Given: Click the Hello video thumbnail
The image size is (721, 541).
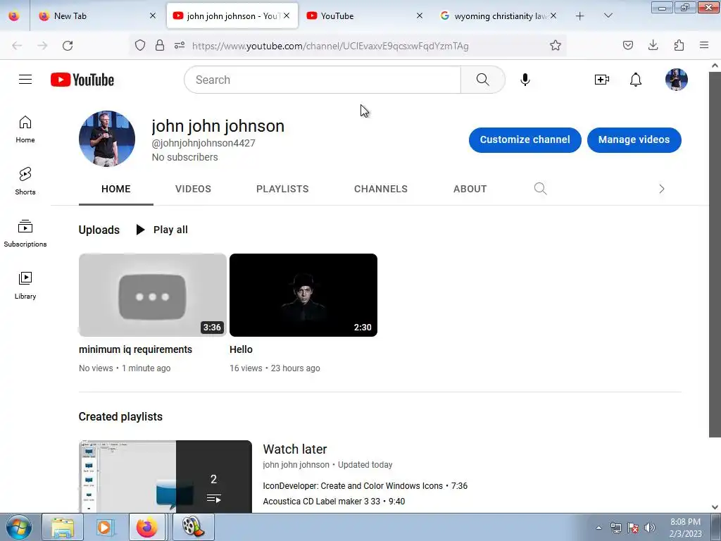Looking at the screenshot, I should point(303,295).
